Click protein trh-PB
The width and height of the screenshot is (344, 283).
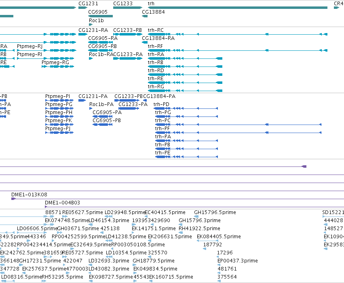163,145
